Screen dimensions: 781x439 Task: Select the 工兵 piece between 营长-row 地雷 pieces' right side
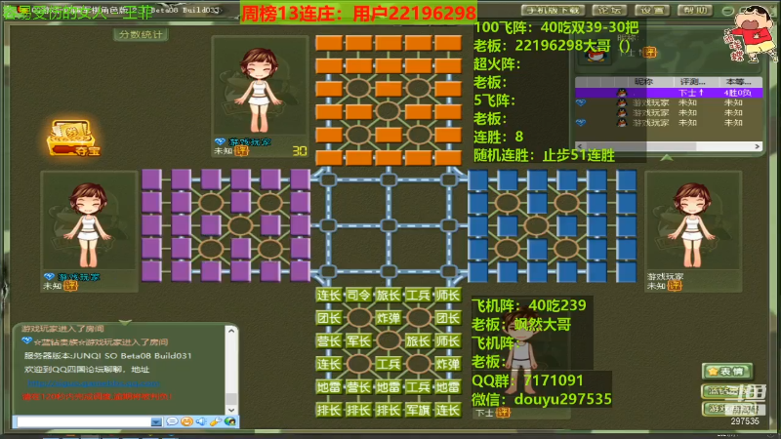point(418,386)
